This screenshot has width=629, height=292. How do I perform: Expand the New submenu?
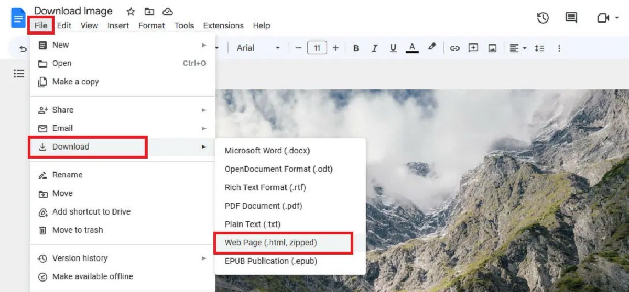pyautogui.click(x=123, y=45)
